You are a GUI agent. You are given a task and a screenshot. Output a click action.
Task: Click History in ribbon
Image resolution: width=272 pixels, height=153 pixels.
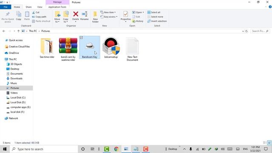pos(138,21)
